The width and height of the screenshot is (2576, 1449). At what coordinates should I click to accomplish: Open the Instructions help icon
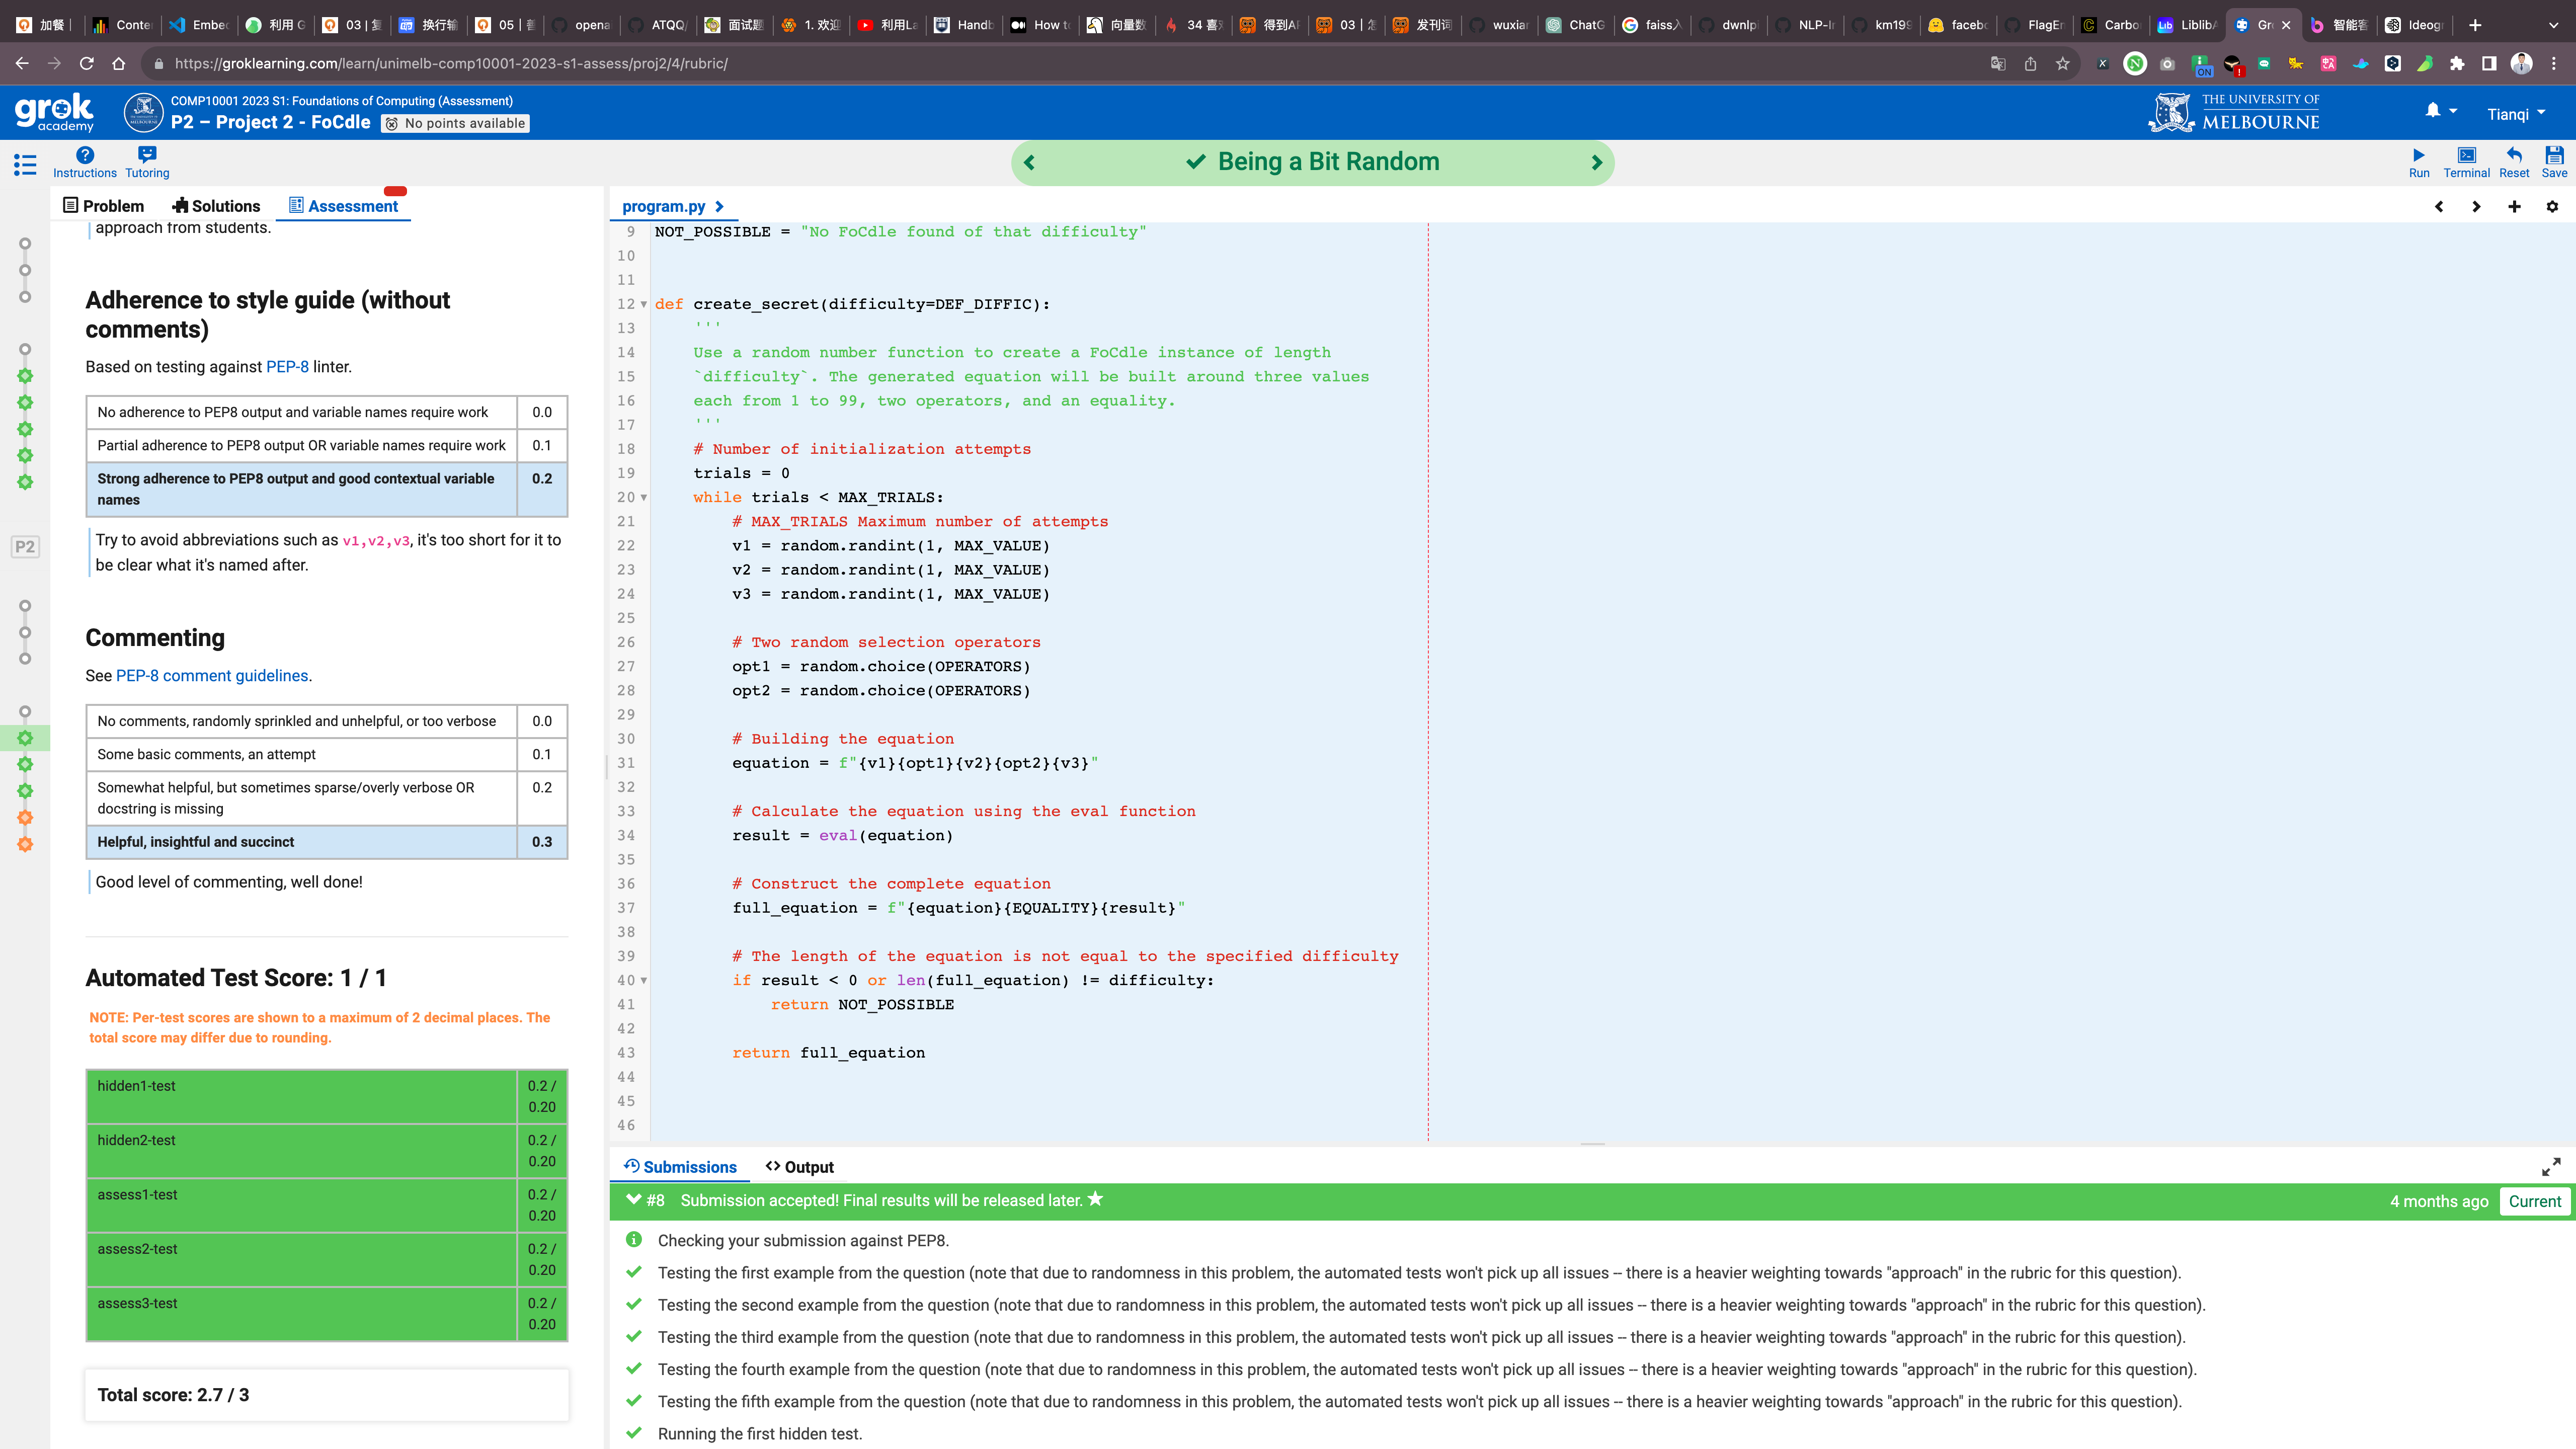coord(85,162)
